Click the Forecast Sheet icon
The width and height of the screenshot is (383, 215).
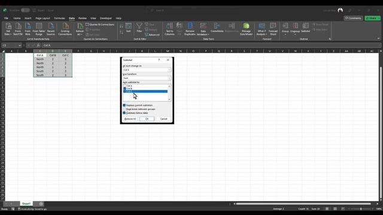273,29
